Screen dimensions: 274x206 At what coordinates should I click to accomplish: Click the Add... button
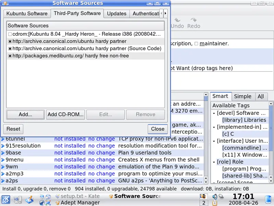point(25,115)
